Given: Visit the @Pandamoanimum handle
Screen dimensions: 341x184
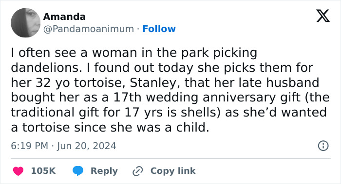Looking at the screenshot, I should [89, 29].
